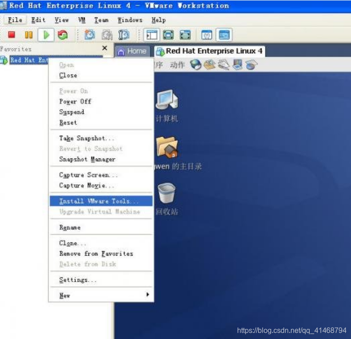This screenshot has width=351, height=339.
Task: Open the Edit menu
Action: tap(38, 20)
